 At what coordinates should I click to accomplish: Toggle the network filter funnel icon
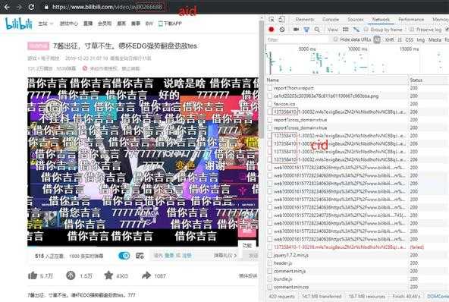tap(306, 30)
